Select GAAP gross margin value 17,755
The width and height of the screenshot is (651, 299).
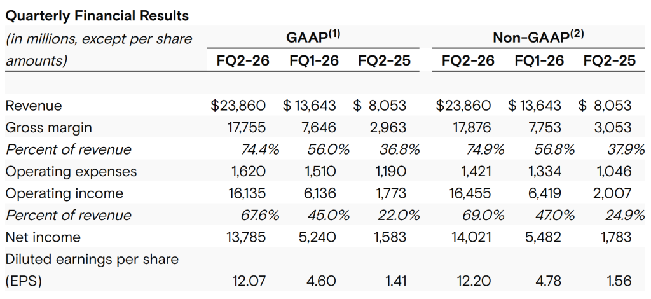(x=246, y=127)
